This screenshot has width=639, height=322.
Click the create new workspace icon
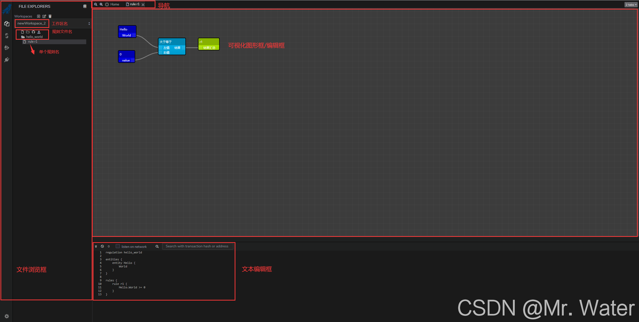pyautogui.click(x=38, y=16)
